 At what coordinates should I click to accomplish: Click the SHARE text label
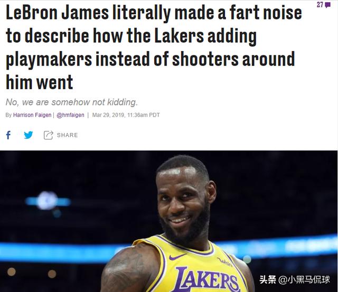[67, 135]
